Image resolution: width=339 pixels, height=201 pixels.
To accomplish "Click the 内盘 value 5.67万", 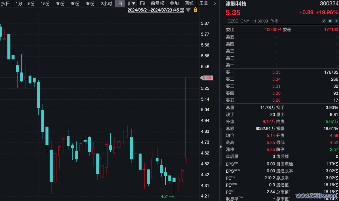I will pos(332,122).
